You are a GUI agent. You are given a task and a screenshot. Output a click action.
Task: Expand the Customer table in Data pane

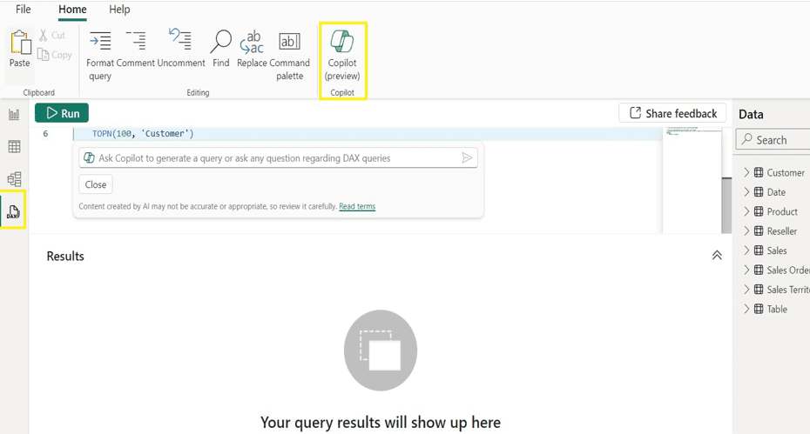point(746,173)
